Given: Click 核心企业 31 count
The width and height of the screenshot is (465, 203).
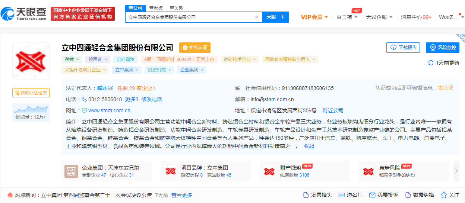Looking at the screenshot, I should [122, 175].
